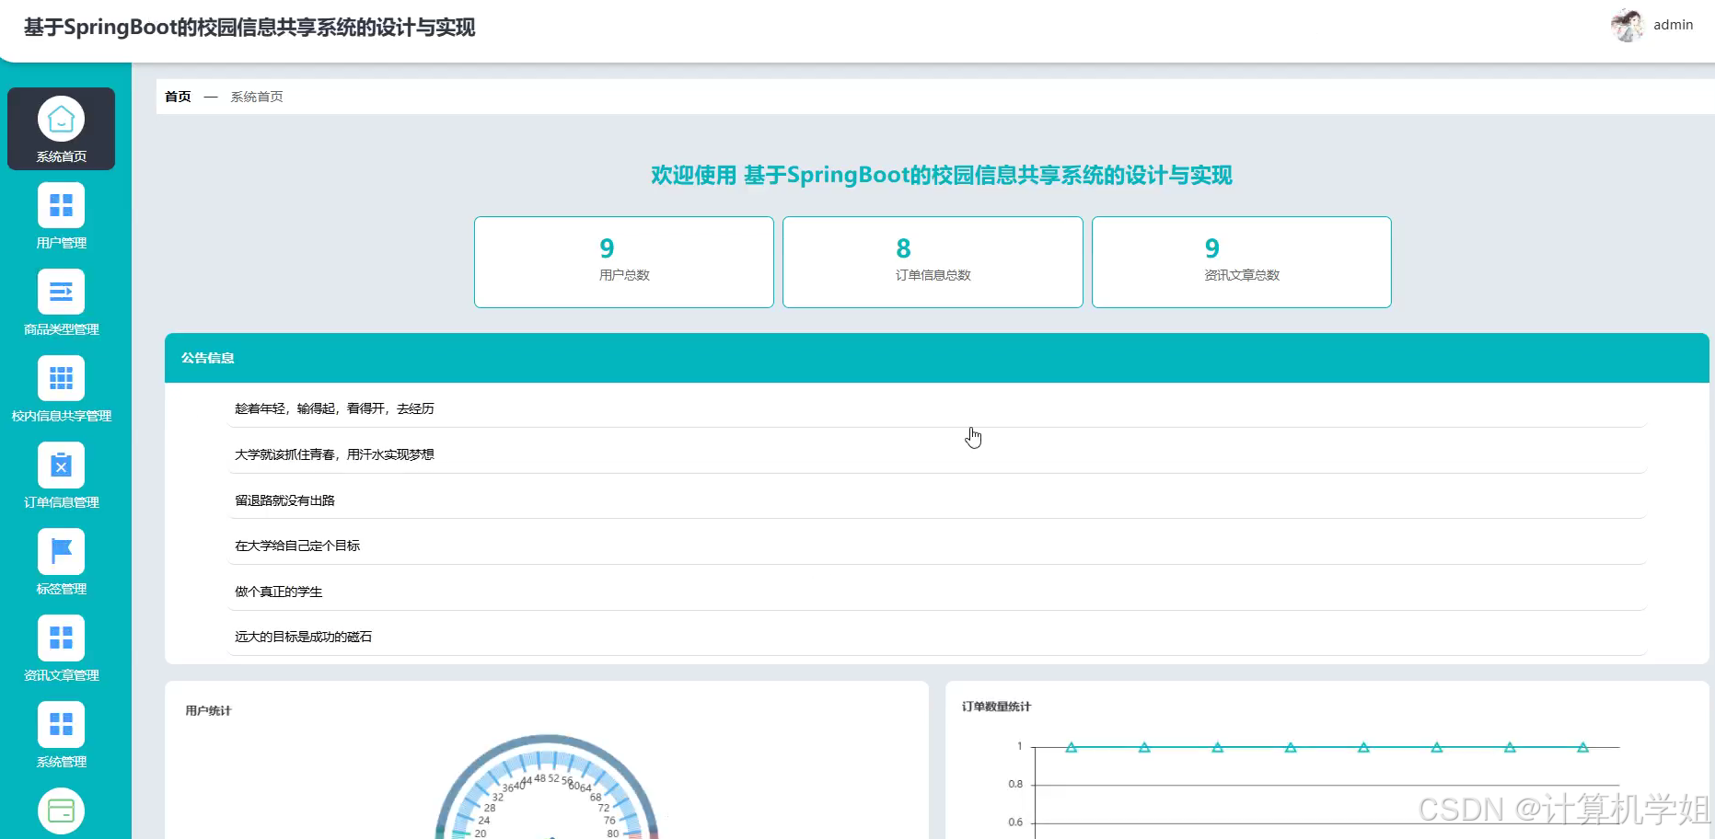
Task: Open the 用户管理 sidebar icon
Action: [x=61, y=205]
